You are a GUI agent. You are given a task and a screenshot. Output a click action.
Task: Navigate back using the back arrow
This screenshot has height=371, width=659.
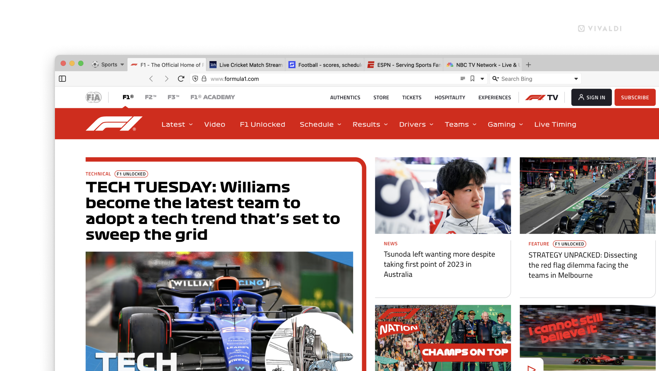(151, 79)
